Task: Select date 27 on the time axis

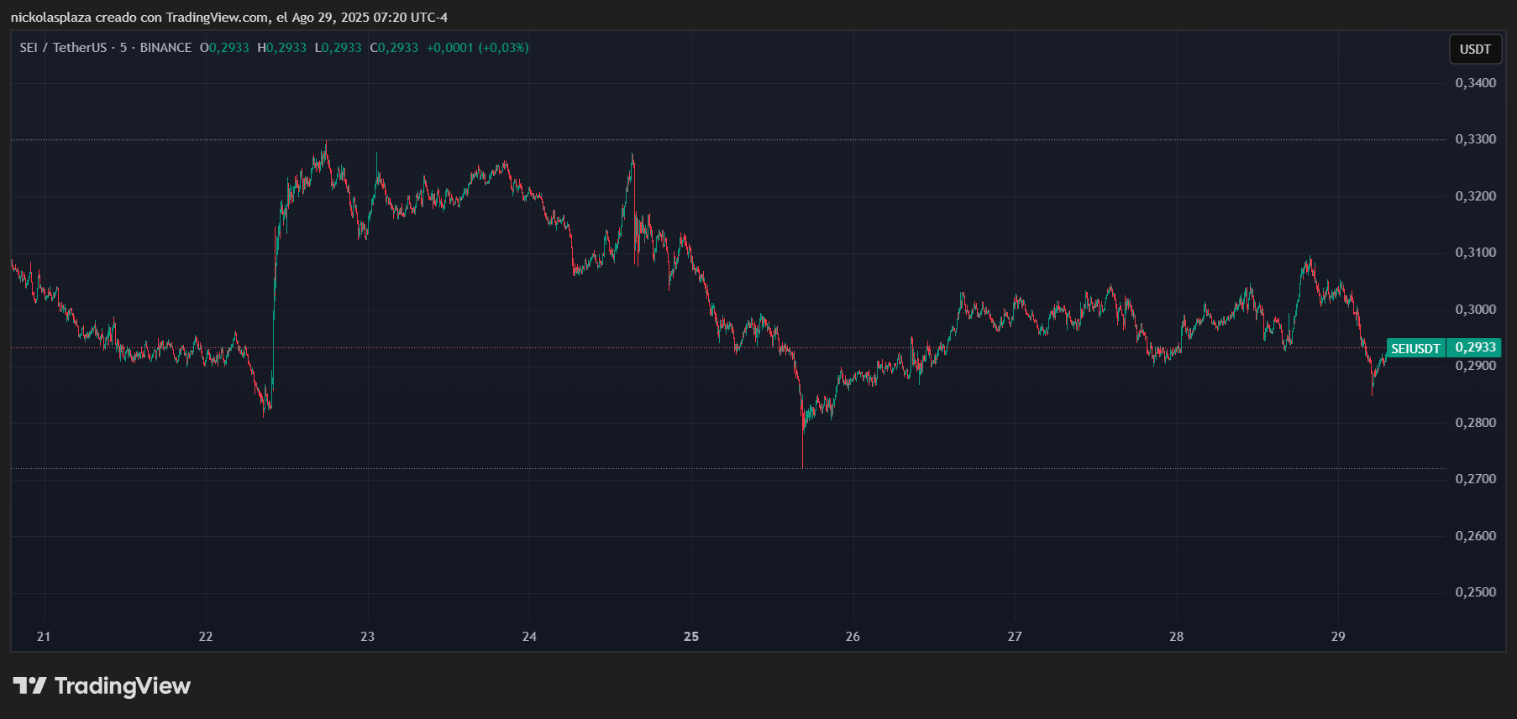Action: 1015,637
